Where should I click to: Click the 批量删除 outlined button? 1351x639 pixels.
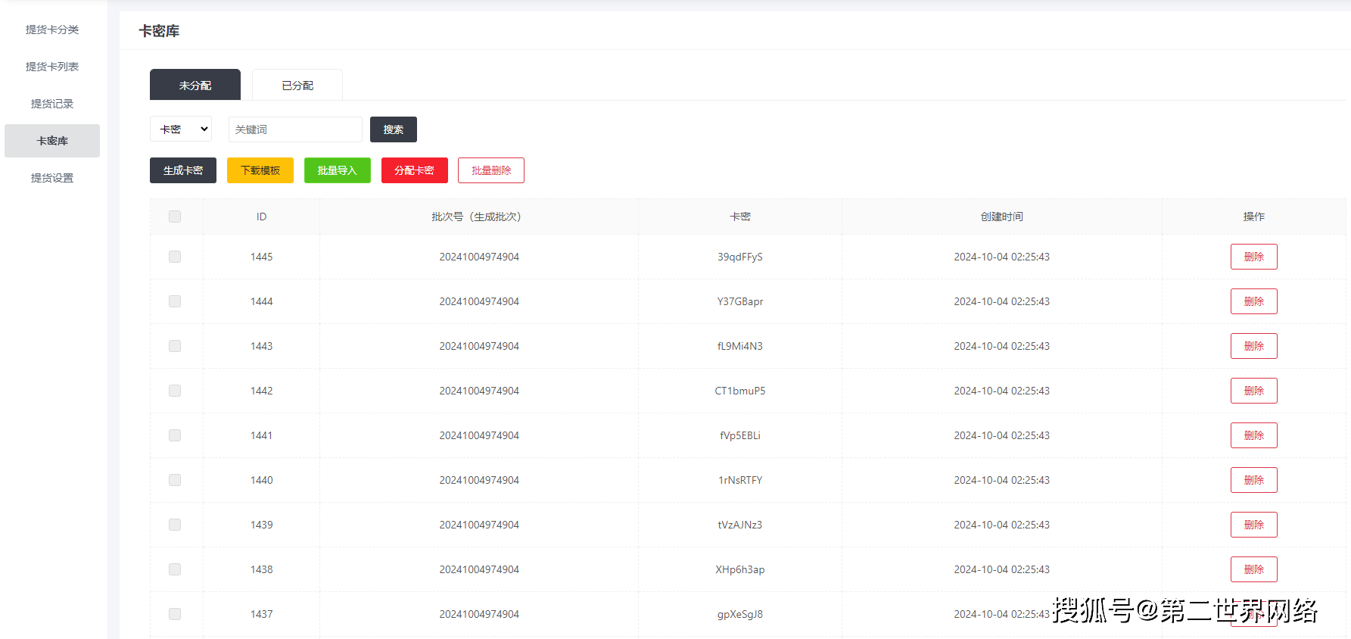click(491, 170)
